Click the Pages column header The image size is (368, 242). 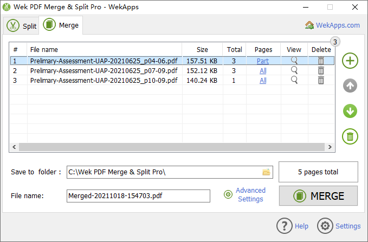pyautogui.click(x=263, y=49)
